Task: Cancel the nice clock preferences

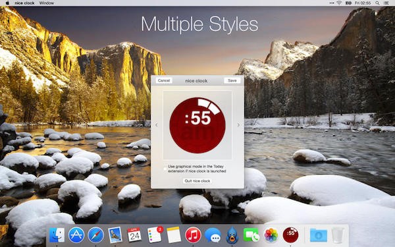Action: pyautogui.click(x=164, y=80)
